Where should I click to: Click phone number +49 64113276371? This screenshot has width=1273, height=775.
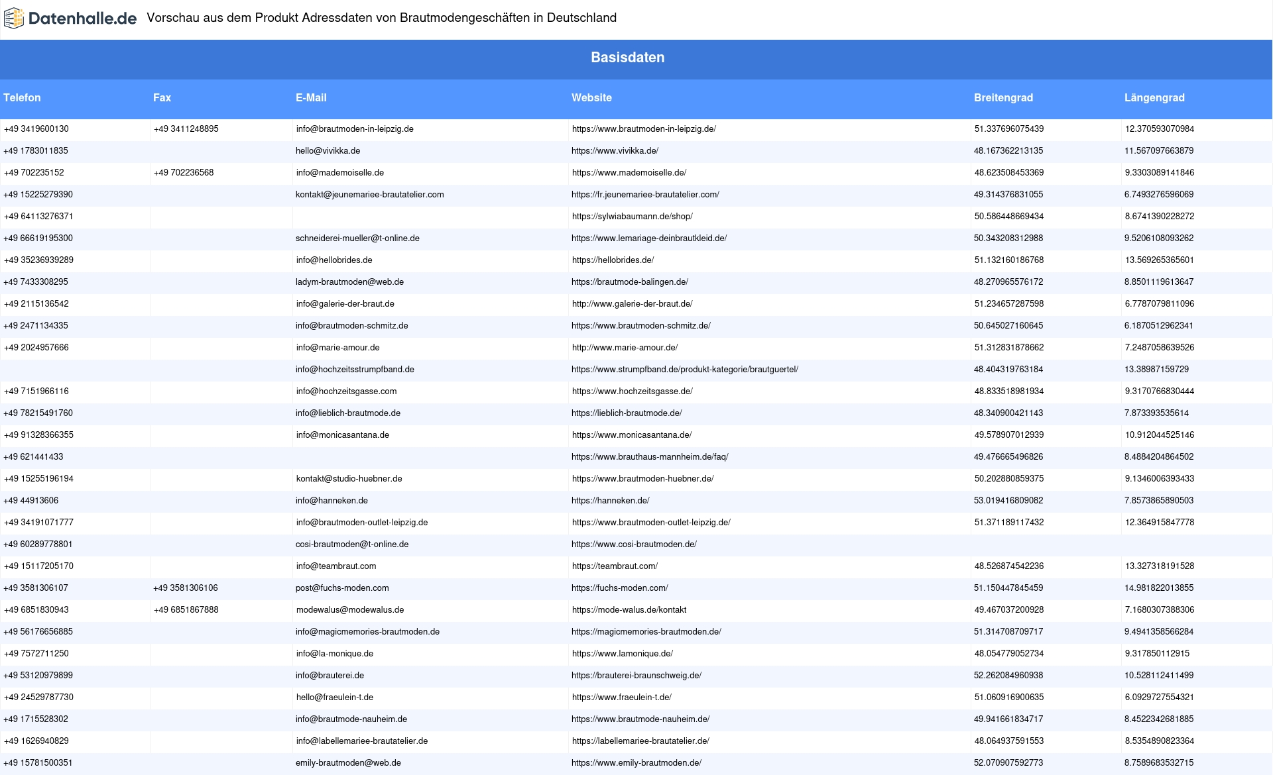38,217
